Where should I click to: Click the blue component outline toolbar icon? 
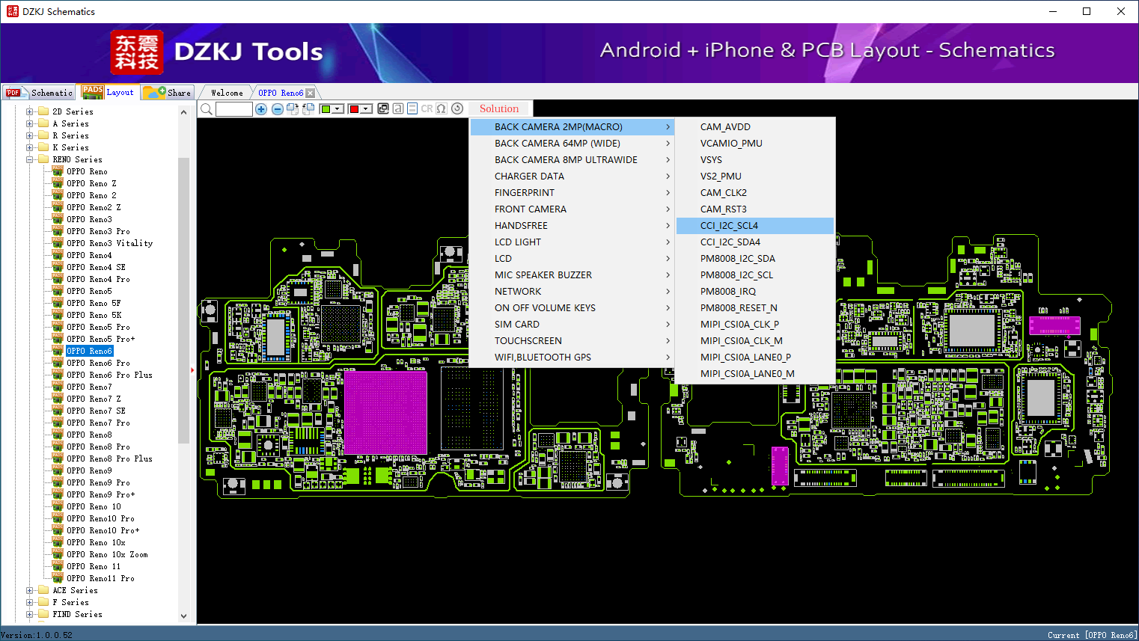tap(412, 109)
